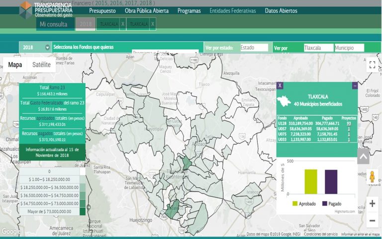Open Obra Pública Abierta section
Screen dimensions: 382x239
[x=147, y=11]
